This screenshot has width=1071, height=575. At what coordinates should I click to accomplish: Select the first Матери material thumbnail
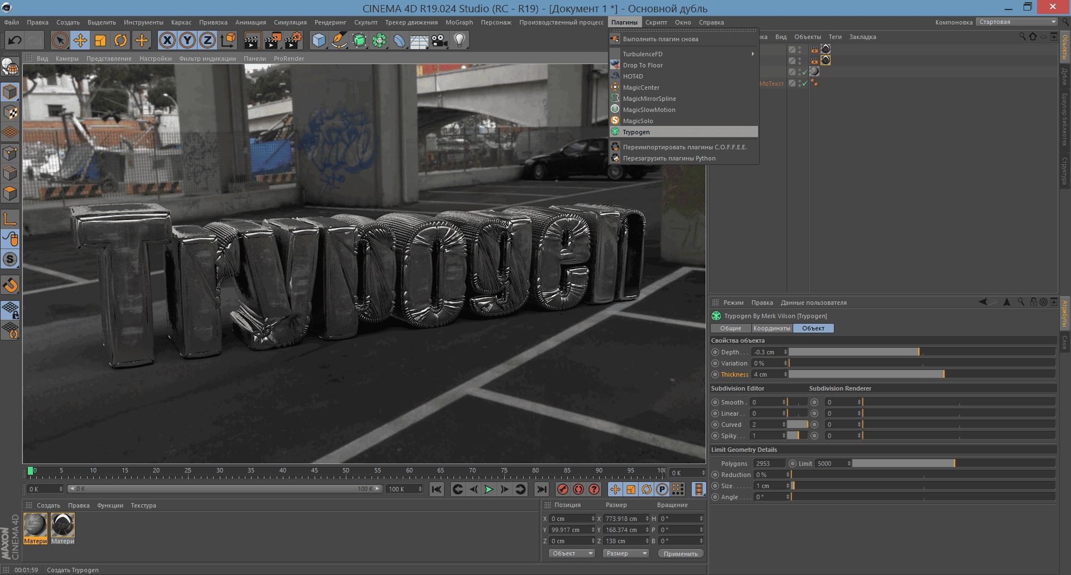[x=36, y=528]
